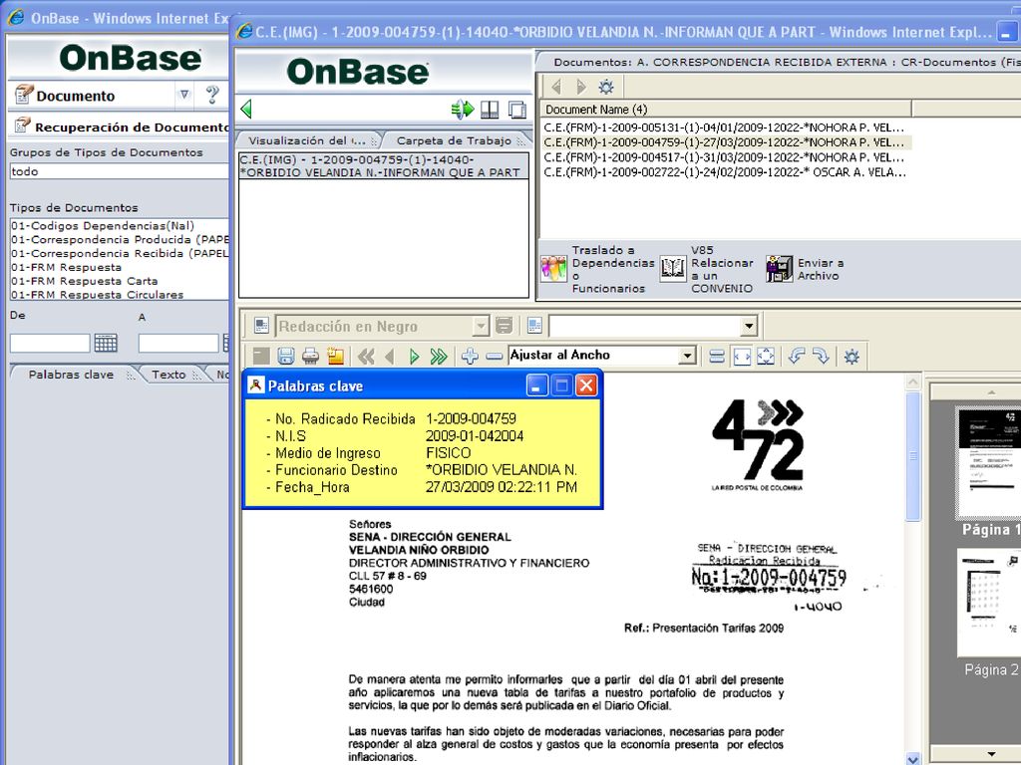Click the redaction icon left of Redacción en Negro
This screenshot has width=1021, height=765.
click(x=261, y=326)
